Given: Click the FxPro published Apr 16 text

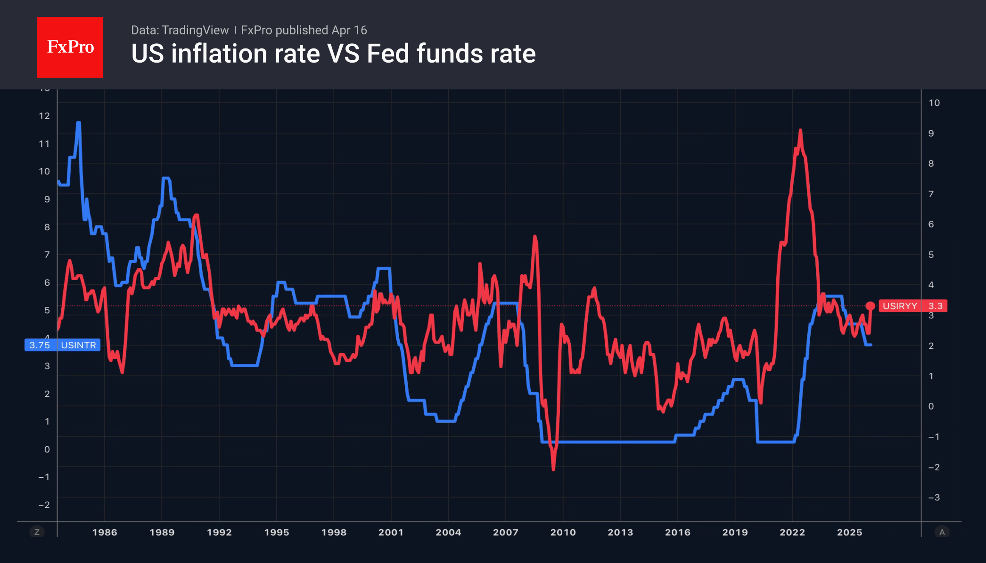Looking at the screenshot, I should (x=304, y=30).
